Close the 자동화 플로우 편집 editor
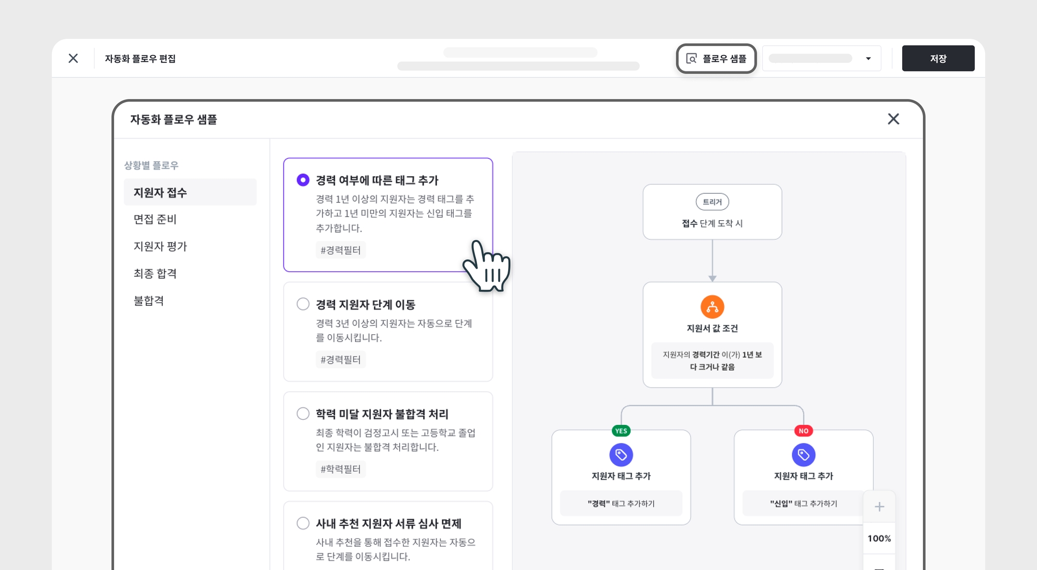Screen dimensions: 1037x570 click(73, 59)
